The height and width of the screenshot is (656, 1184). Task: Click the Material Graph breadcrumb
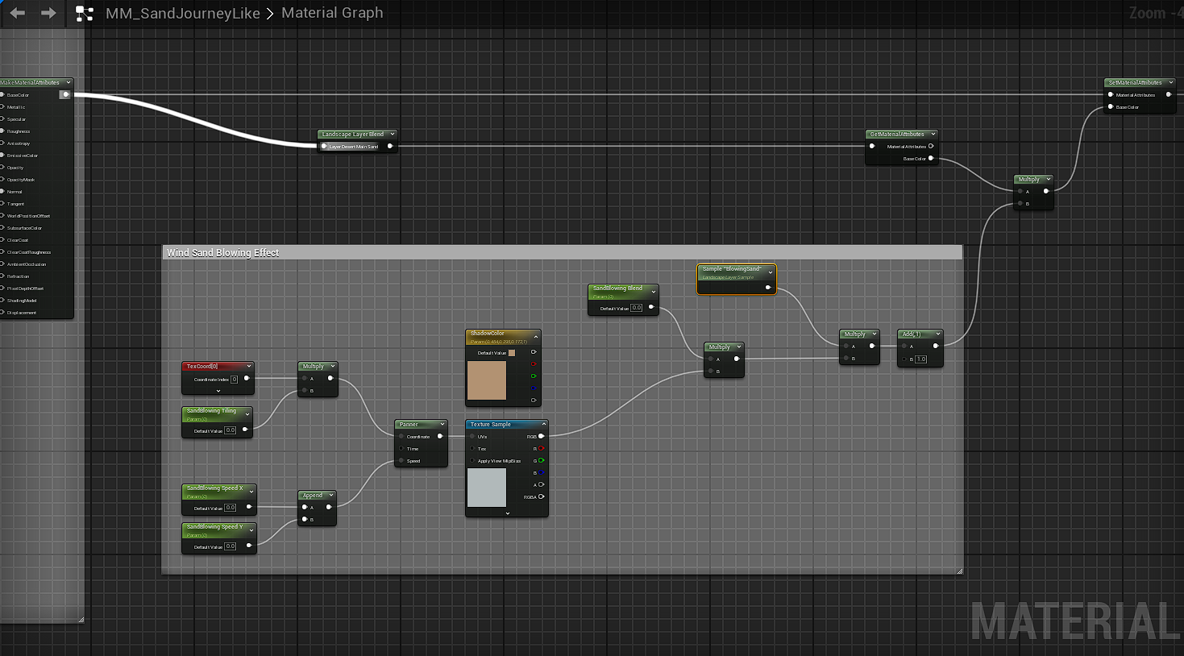click(332, 14)
